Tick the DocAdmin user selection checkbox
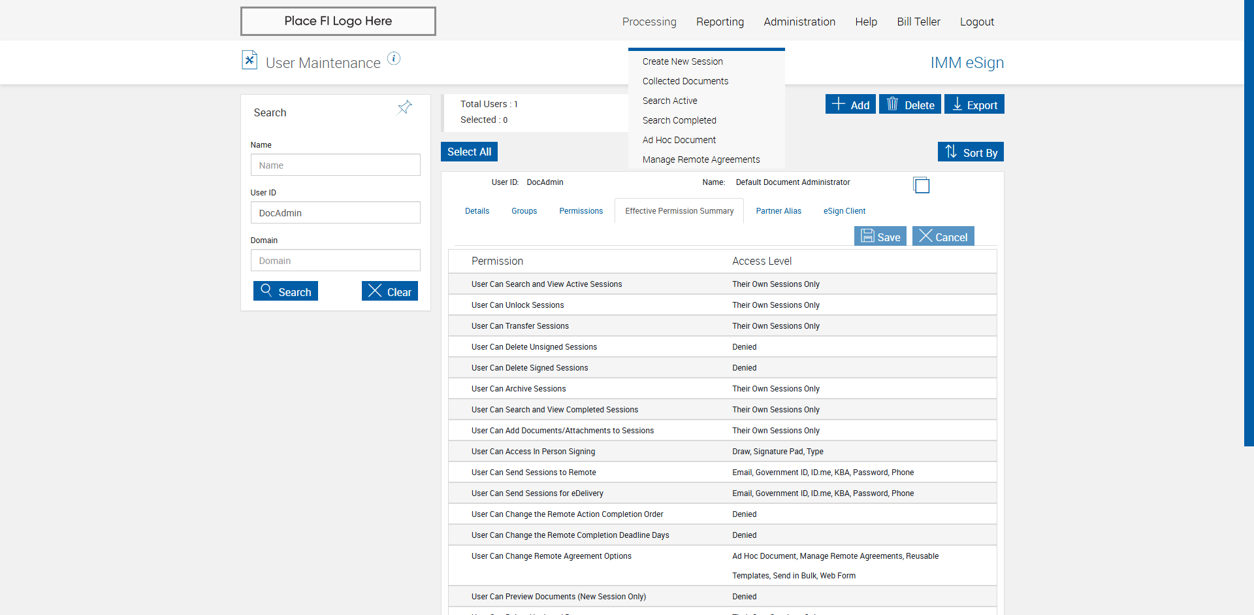This screenshot has width=1254, height=615. [x=921, y=186]
